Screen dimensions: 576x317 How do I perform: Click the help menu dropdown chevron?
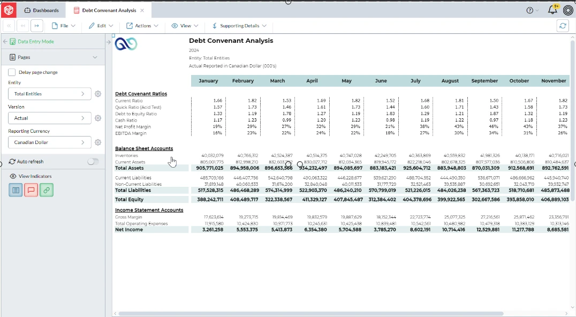pos(537,11)
